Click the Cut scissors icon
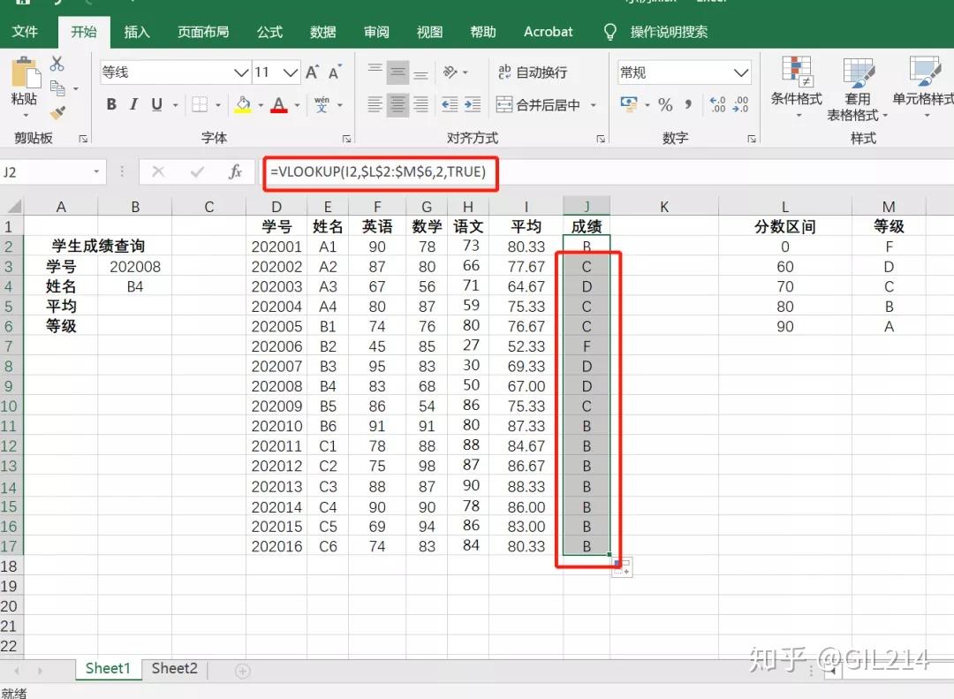The height and width of the screenshot is (699, 954). [x=57, y=65]
